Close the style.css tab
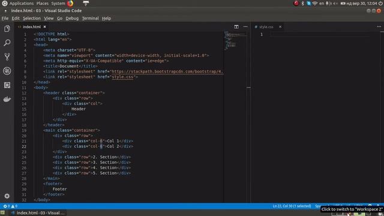This screenshot has height=216, width=384. tap(280, 26)
